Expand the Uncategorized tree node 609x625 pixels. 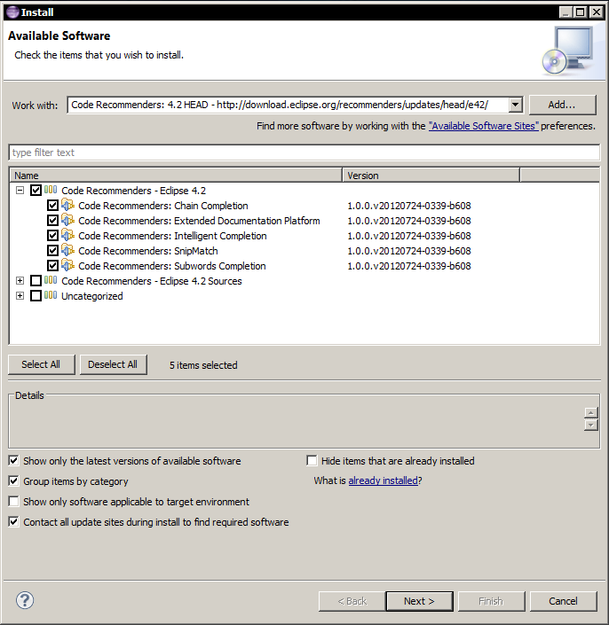point(20,296)
